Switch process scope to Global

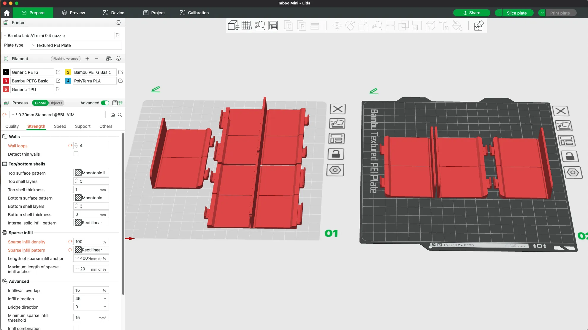(40, 103)
